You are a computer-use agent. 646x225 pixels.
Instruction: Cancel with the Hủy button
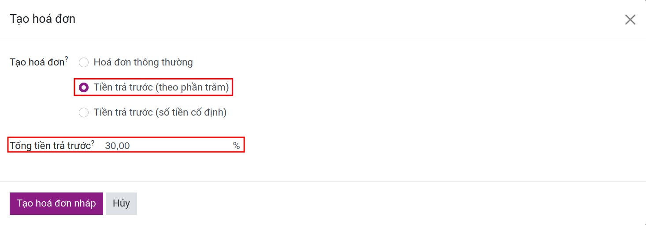point(121,203)
